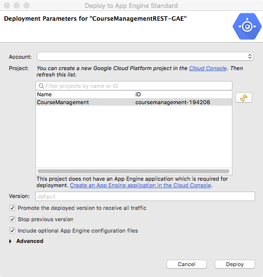Click the horizontal scrollbar in projects list
The height and width of the screenshot is (277, 263).
tap(133, 171)
